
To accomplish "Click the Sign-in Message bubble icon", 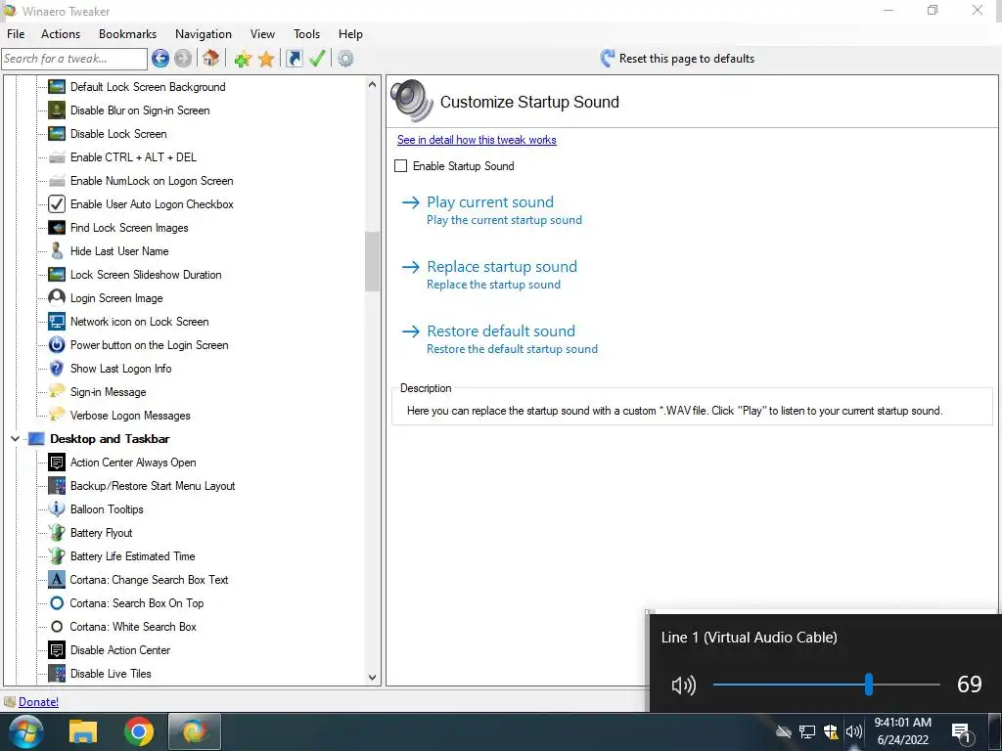I will (x=57, y=391).
